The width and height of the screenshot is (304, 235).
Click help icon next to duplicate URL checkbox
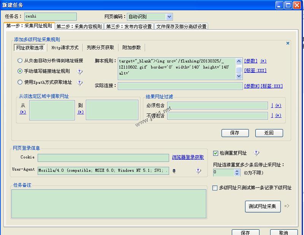pyautogui.click(x=256, y=153)
